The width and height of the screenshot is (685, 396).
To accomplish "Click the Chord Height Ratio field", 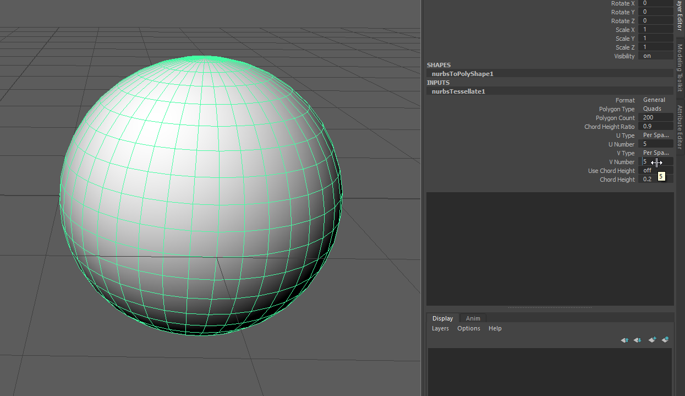I will [x=655, y=127].
